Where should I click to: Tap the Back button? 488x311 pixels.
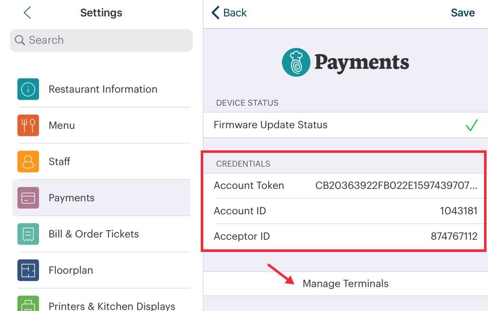(x=229, y=13)
